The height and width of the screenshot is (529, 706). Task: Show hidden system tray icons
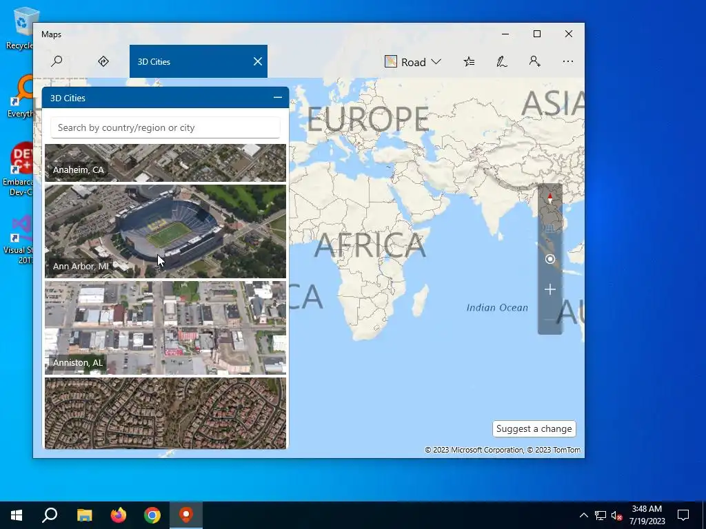pyautogui.click(x=583, y=515)
